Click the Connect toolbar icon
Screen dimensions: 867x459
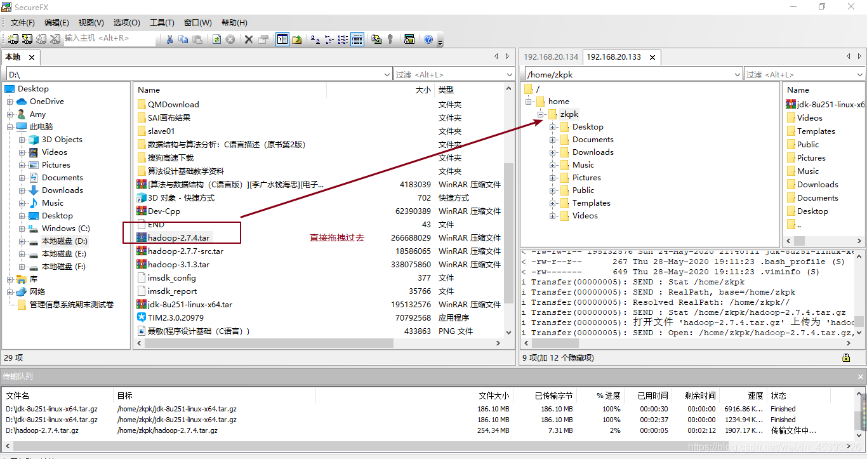tap(13, 39)
